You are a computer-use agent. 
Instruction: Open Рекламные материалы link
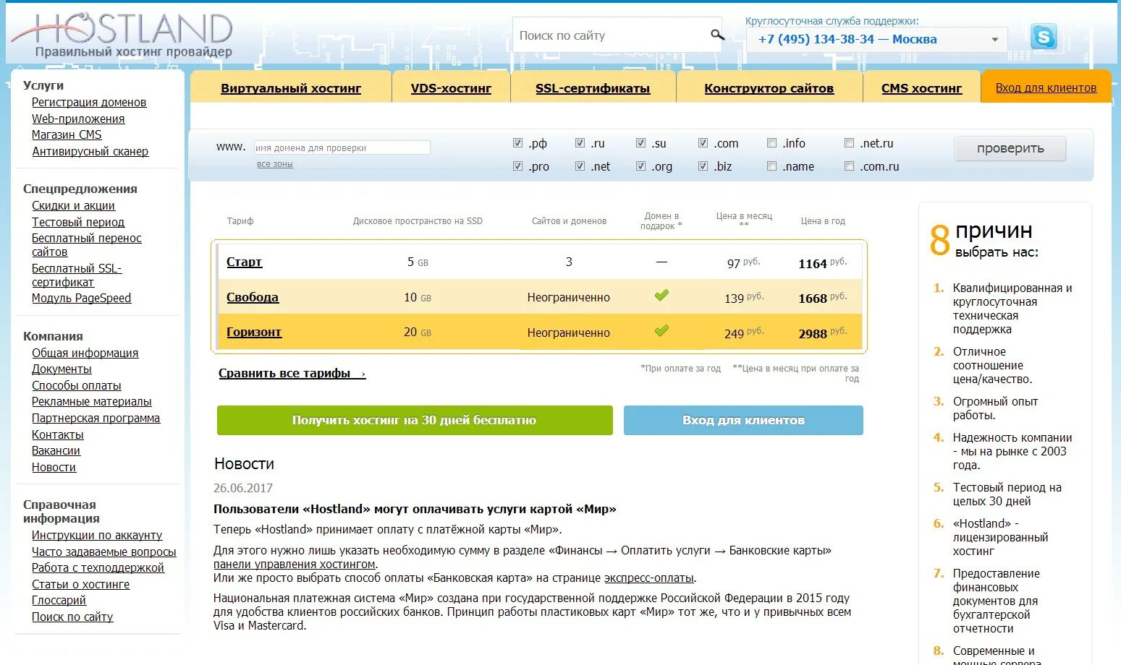92,401
